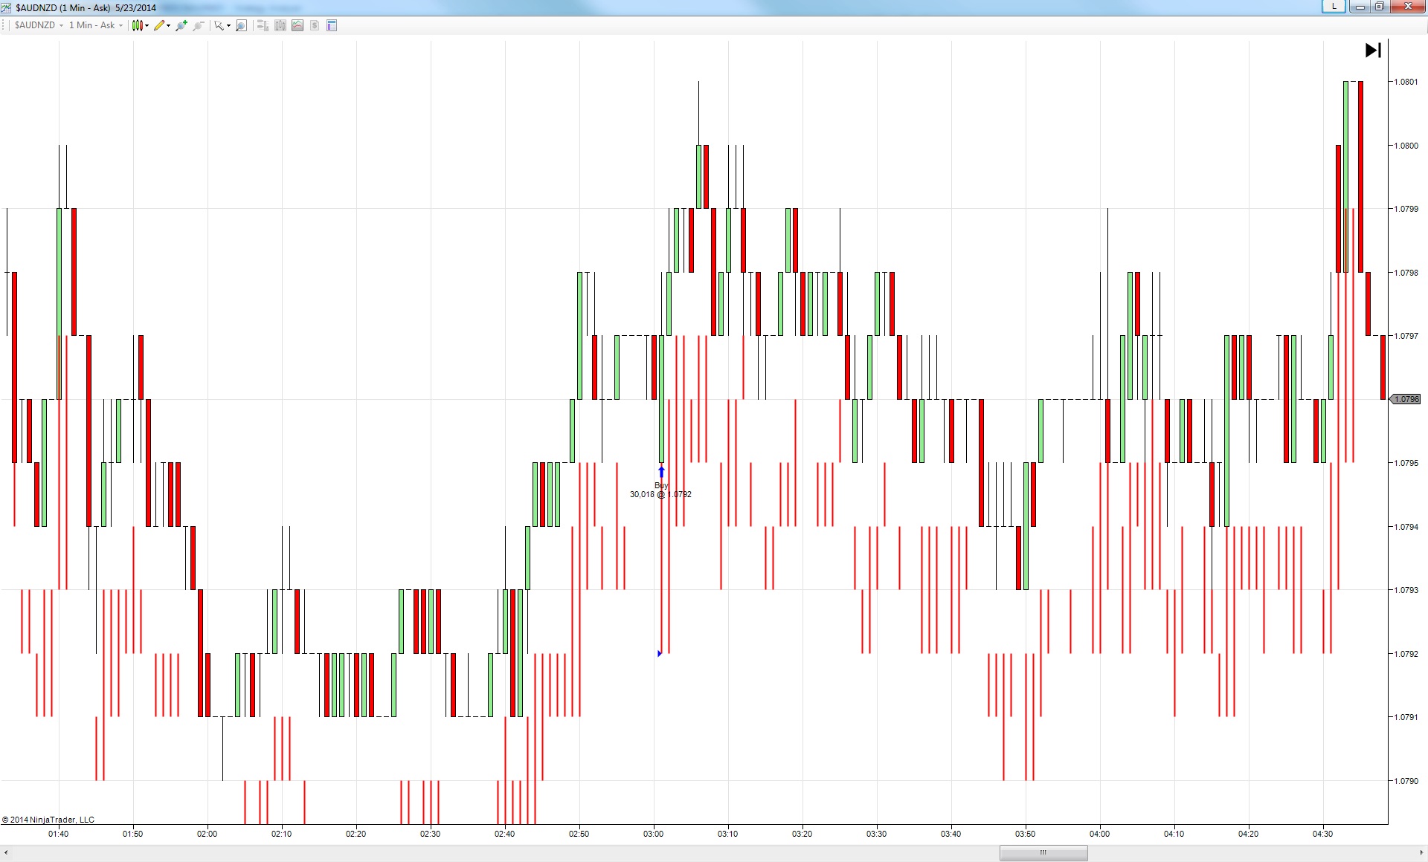Viewport: 1428px width, 862px height.
Task: Open the Indicators chart icon
Action: 297,25
